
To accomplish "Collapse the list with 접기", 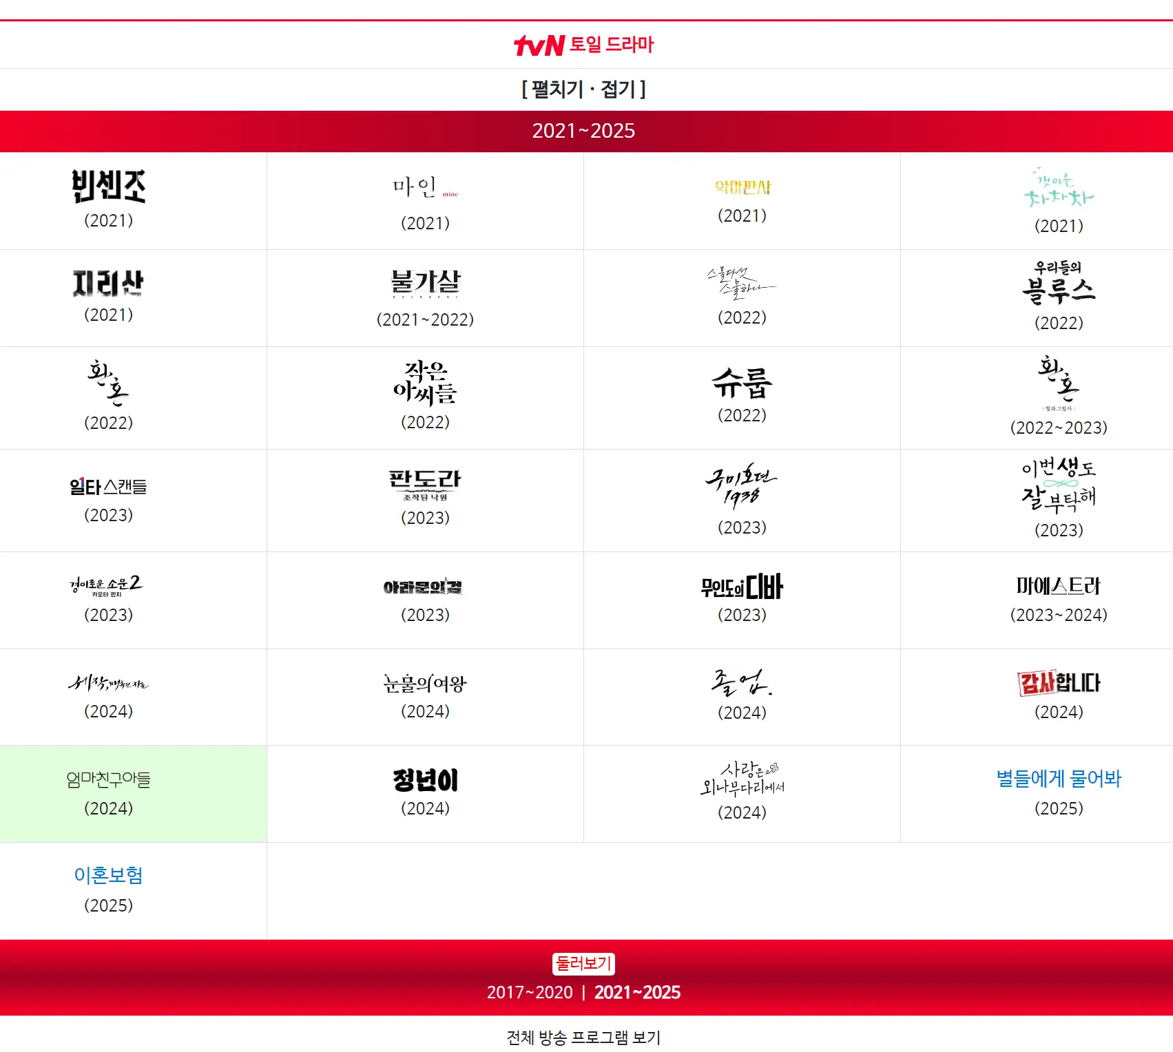I will [x=618, y=89].
